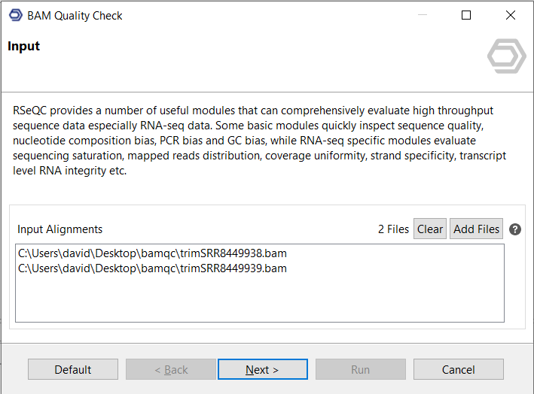Screen dimensions: 534x394
Task: Click the Back button
Action: click(x=171, y=369)
